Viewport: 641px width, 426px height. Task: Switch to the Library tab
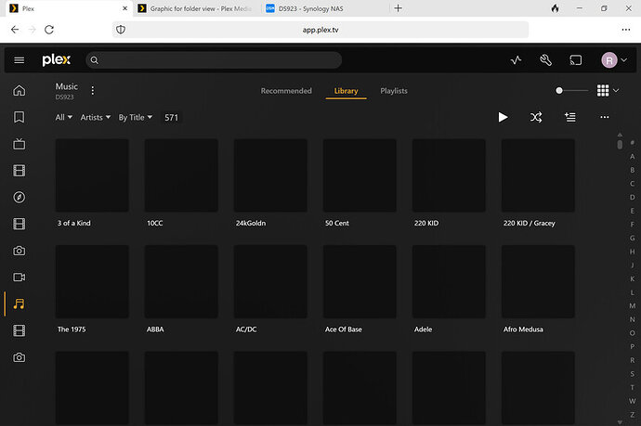click(x=346, y=91)
